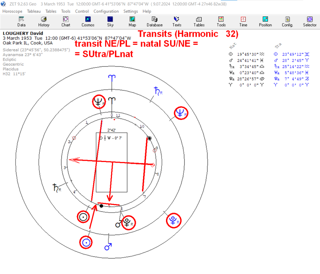Screen dimensions: 320x274
Task: Click the Placidus house system label
Action: point(11,69)
